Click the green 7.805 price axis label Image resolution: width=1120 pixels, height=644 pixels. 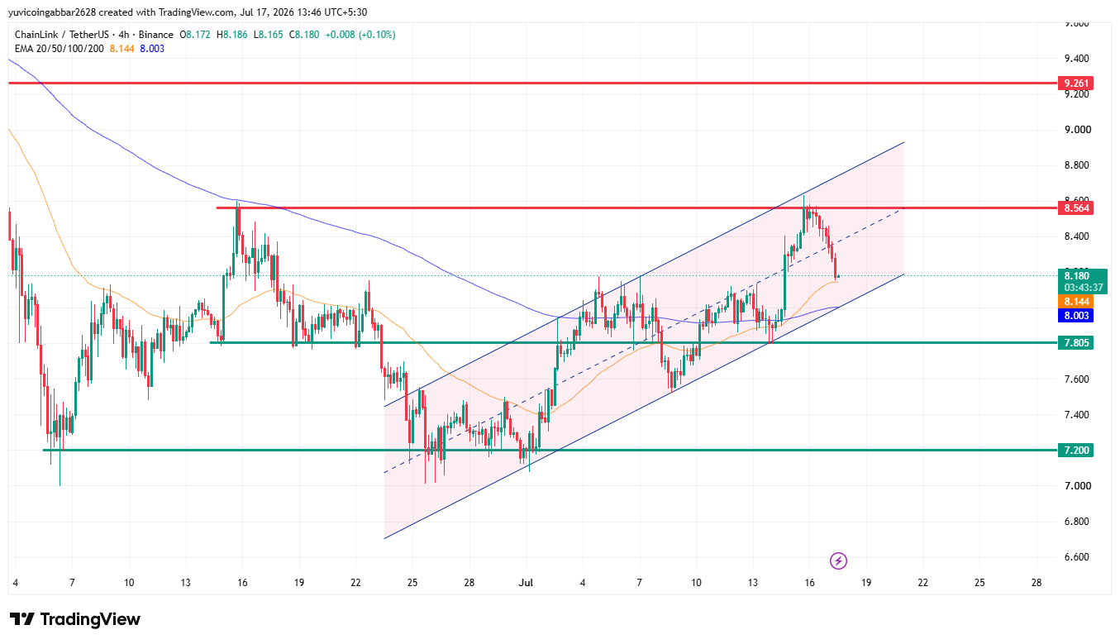click(x=1075, y=342)
